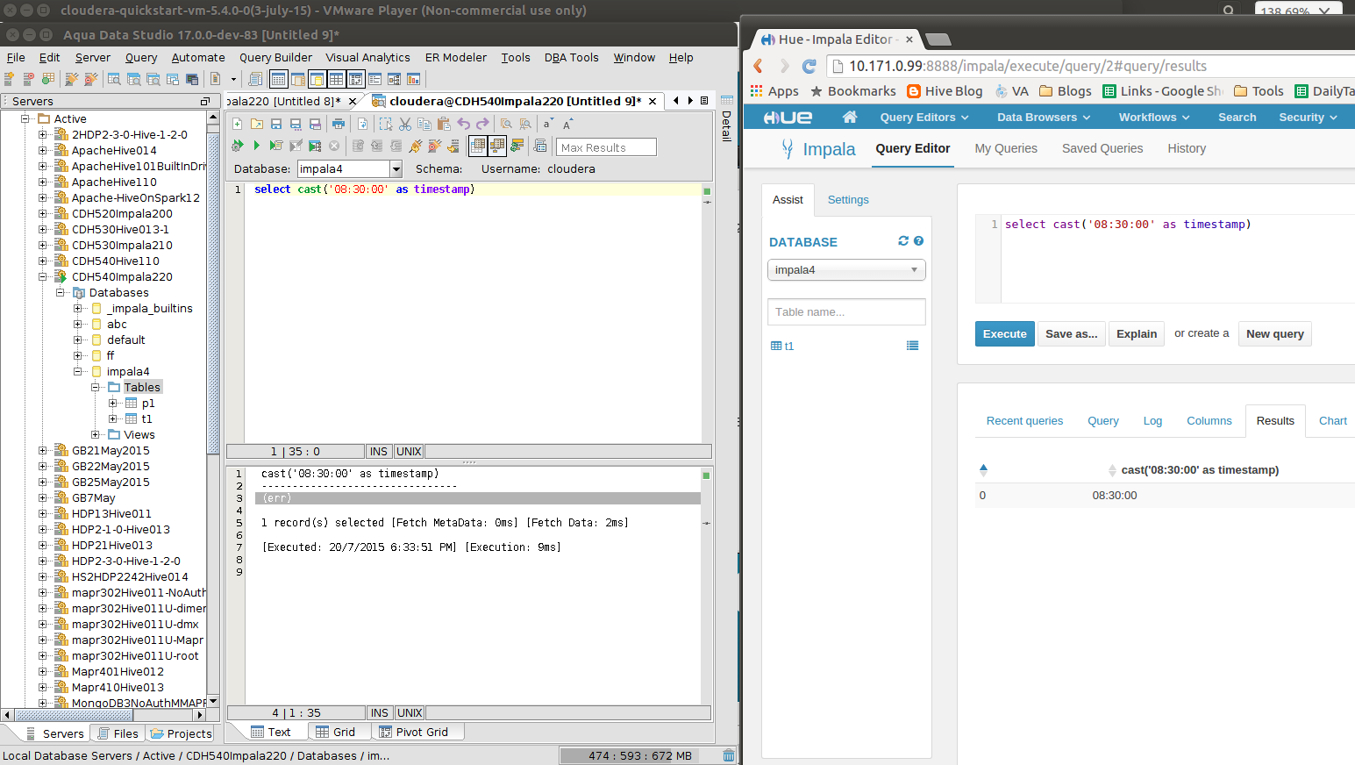Open the DBA Tools menu
Screen dimensions: 1355x765
pyautogui.click(x=572, y=58)
